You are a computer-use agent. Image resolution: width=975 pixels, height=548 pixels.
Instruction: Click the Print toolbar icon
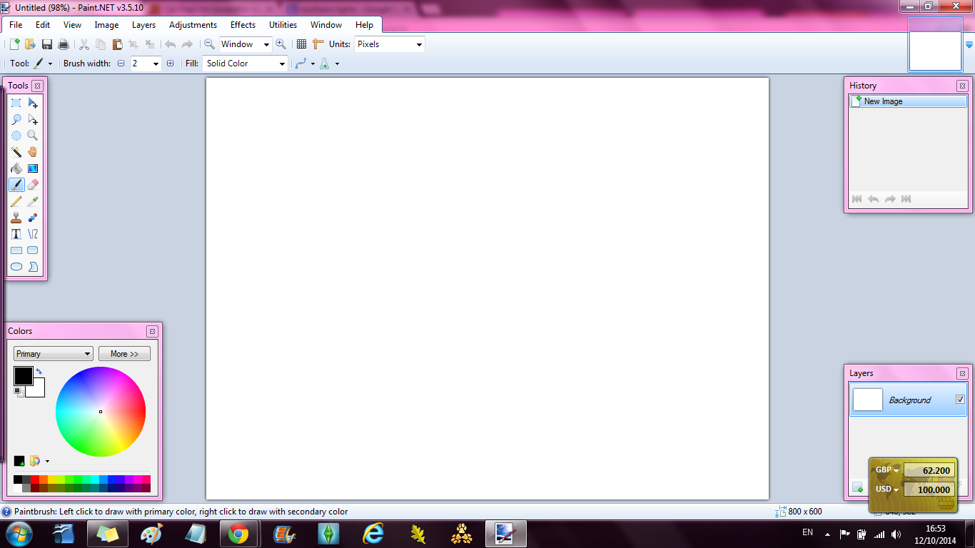64,44
